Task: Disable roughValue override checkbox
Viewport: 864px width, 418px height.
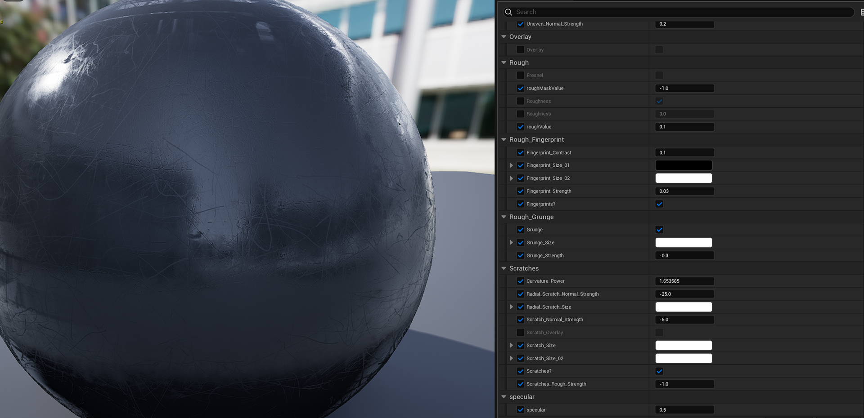Action: (x=521, y=127)
